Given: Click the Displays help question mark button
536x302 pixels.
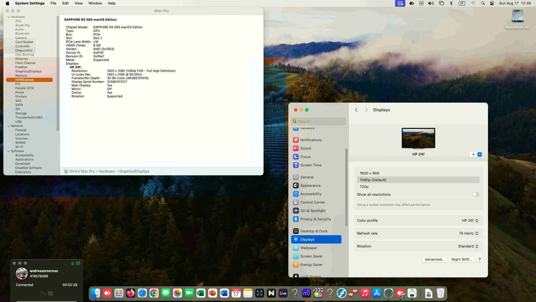Looking at the screenshot, I should click(x=480, y=259).
